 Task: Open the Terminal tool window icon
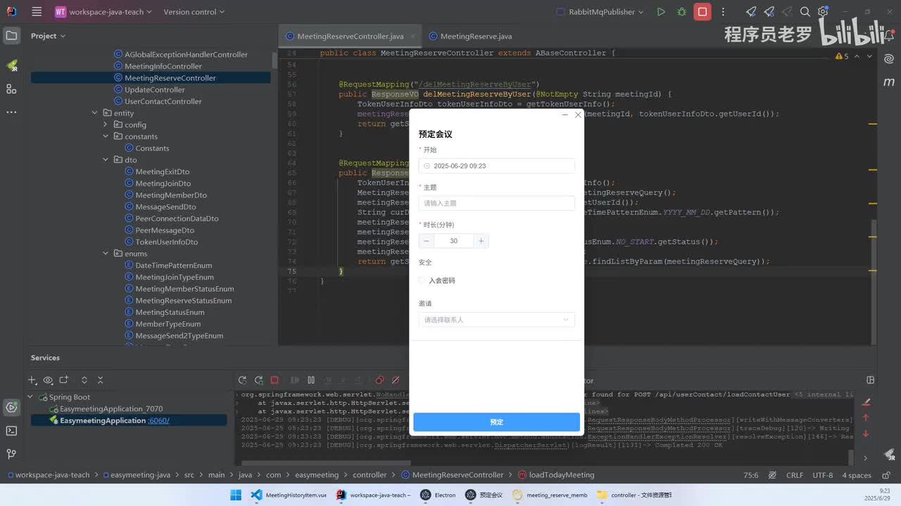[11, 431]
